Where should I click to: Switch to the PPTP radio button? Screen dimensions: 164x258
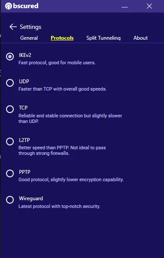10,173
